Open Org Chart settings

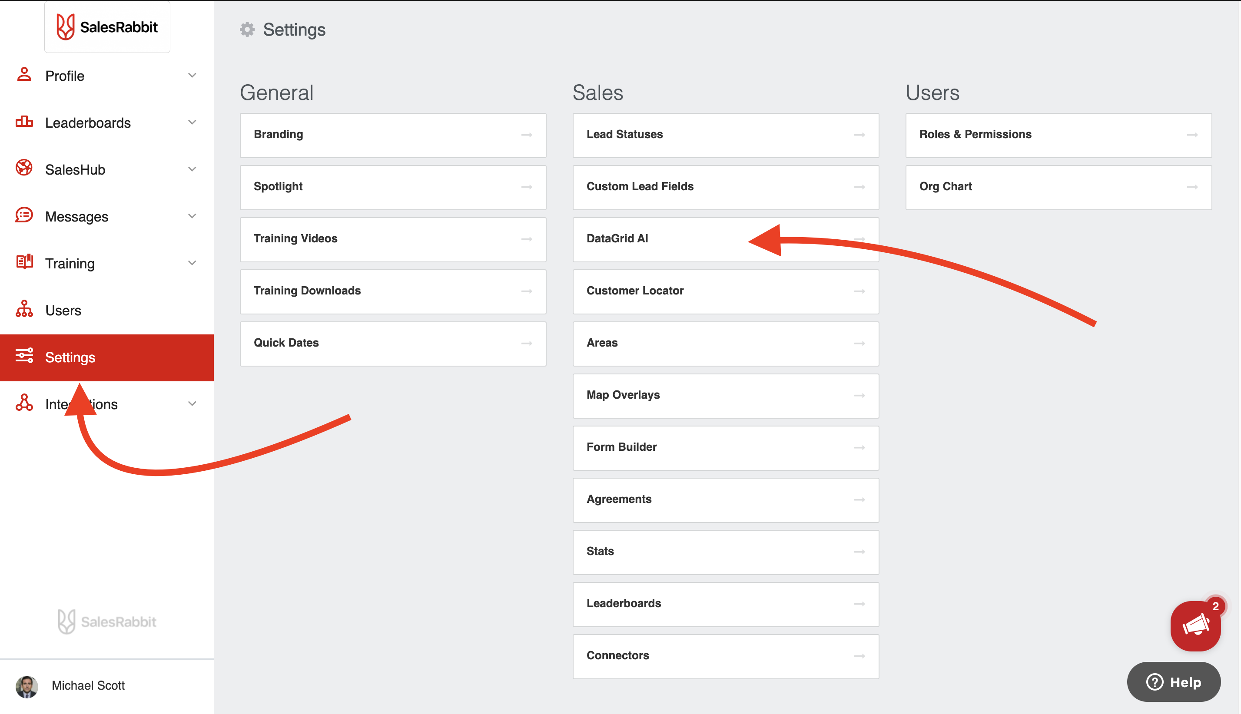click(1058, 187)
